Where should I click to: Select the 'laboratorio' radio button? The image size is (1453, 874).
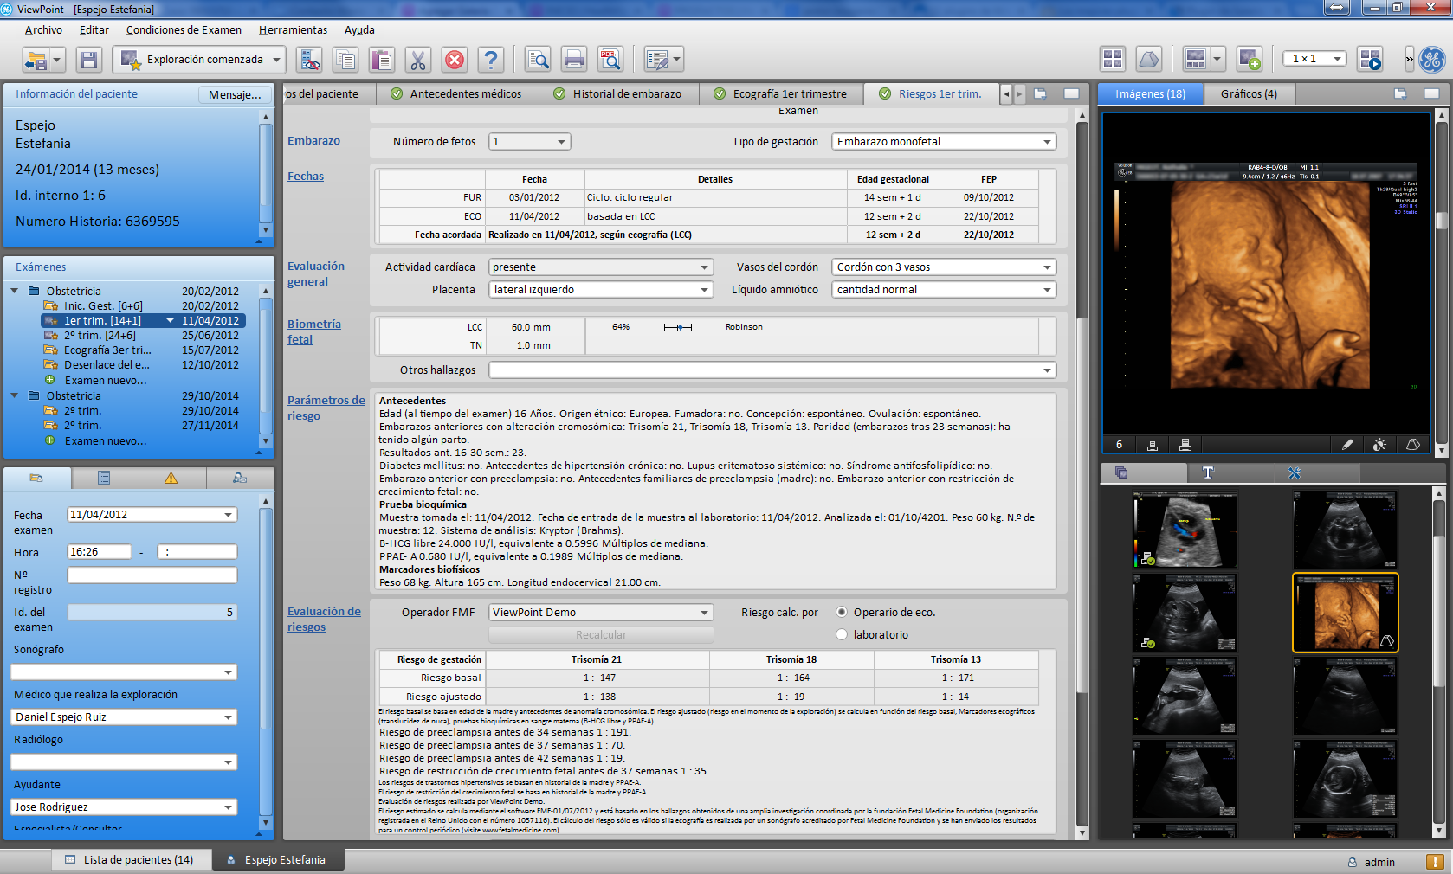tap(842, 635)
